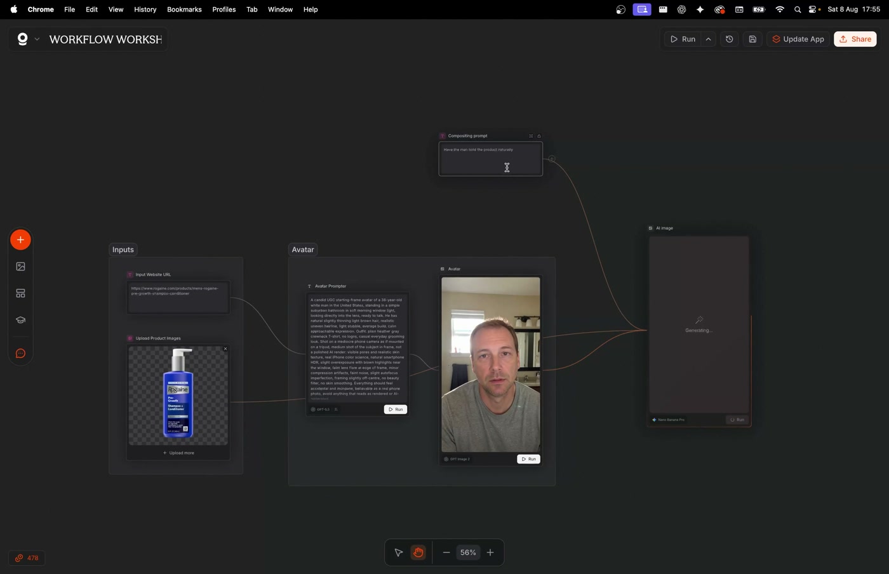
Task: Click the output plus connector on Compositing prompt
Action: [x=552, y=159]
